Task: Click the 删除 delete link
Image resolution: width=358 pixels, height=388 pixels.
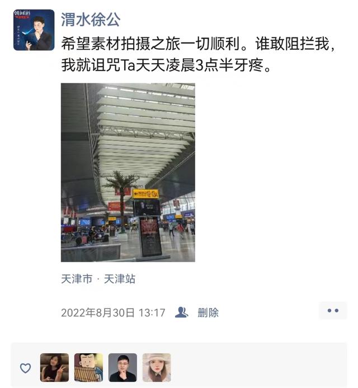Action: click(x=208, y=313)
